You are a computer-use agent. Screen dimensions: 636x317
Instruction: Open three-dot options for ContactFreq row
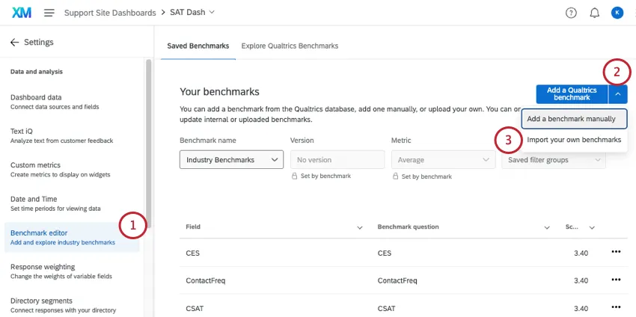616,280
